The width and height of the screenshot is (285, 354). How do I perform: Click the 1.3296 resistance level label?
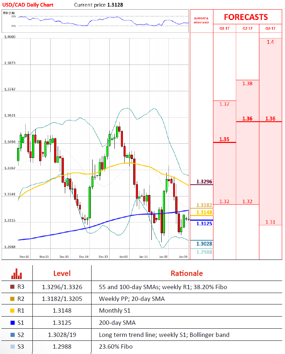(204, 181)
